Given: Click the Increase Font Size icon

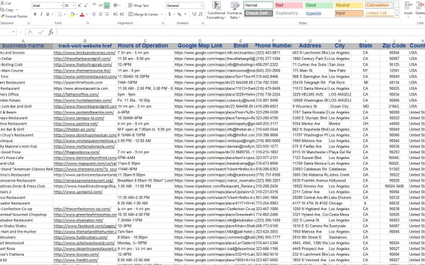Looking at the screenshot, I should tap(80, 6).
